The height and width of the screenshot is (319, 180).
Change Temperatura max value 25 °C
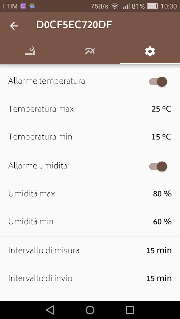[x=161, y=109]
